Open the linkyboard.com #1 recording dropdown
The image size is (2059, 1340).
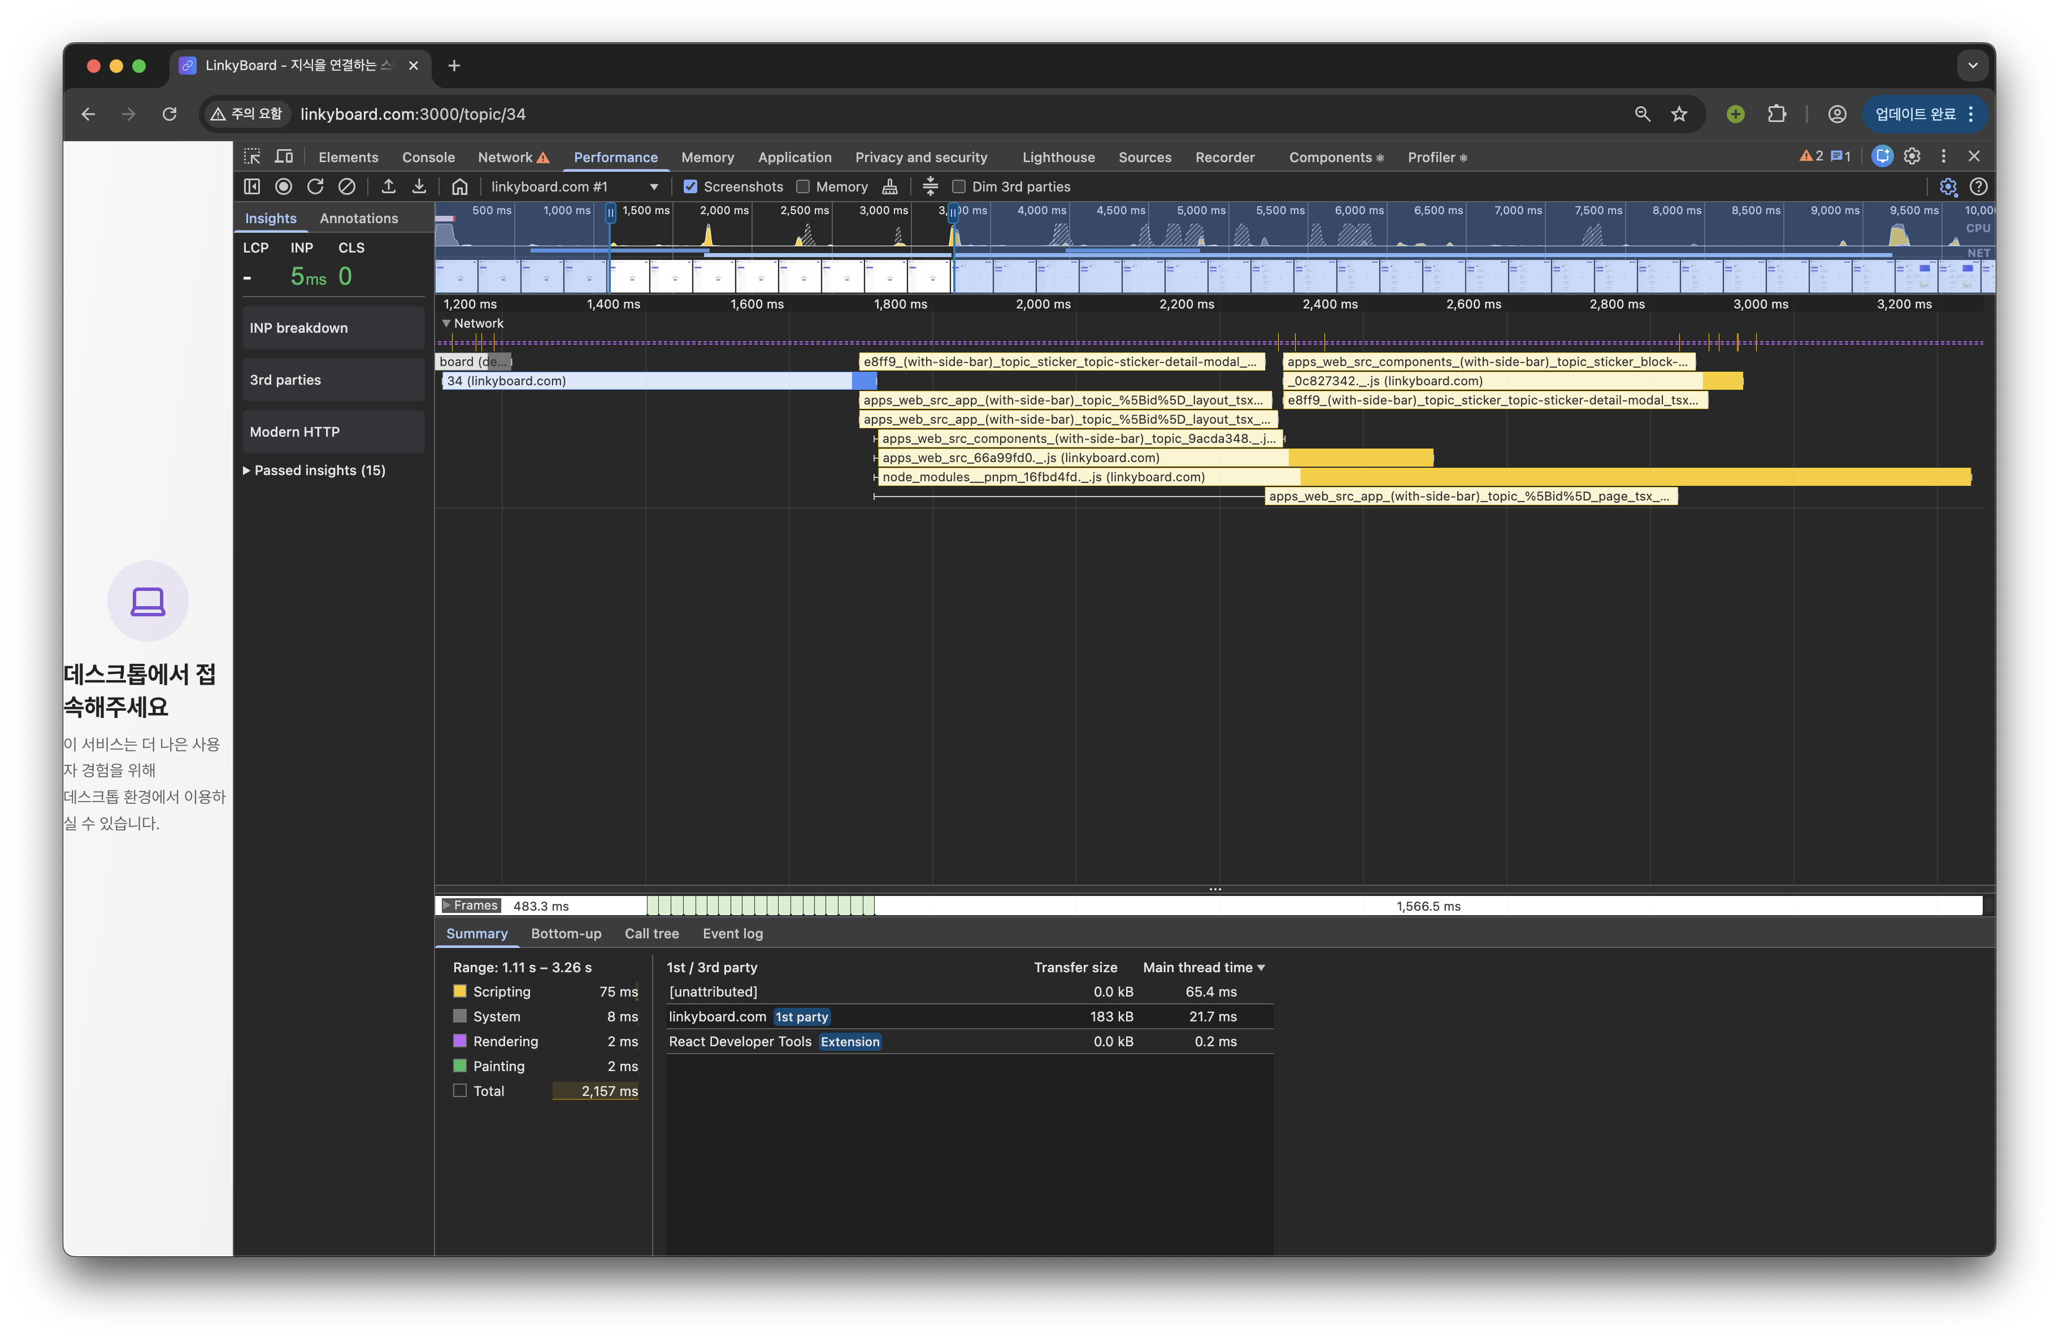coord(575,186)
